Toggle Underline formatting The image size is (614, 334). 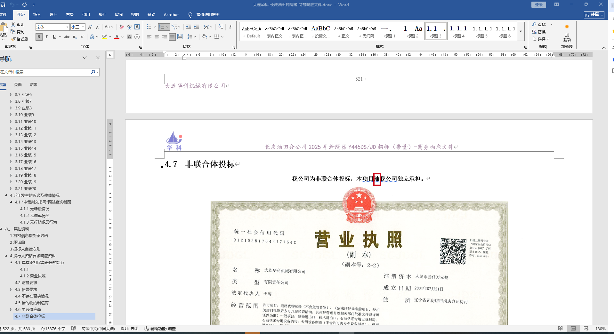click(54, 37)
